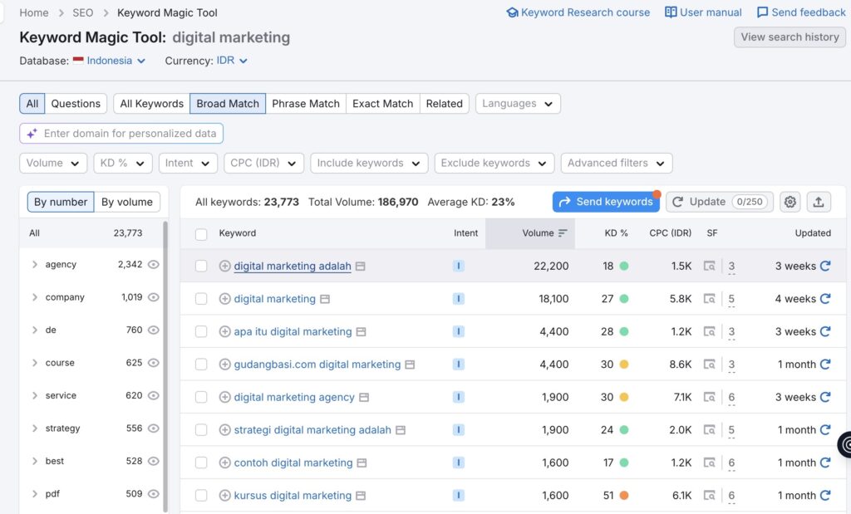The height and width of the screenshot is (514, 851).
Task: Click intent badge in 'contoh digital marketing' row
Action: [x=459, y=463]
